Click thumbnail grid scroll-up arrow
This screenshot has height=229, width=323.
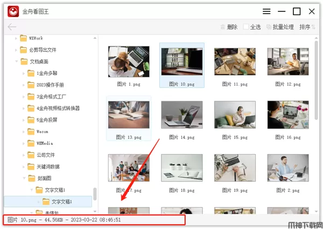(316, 38)
